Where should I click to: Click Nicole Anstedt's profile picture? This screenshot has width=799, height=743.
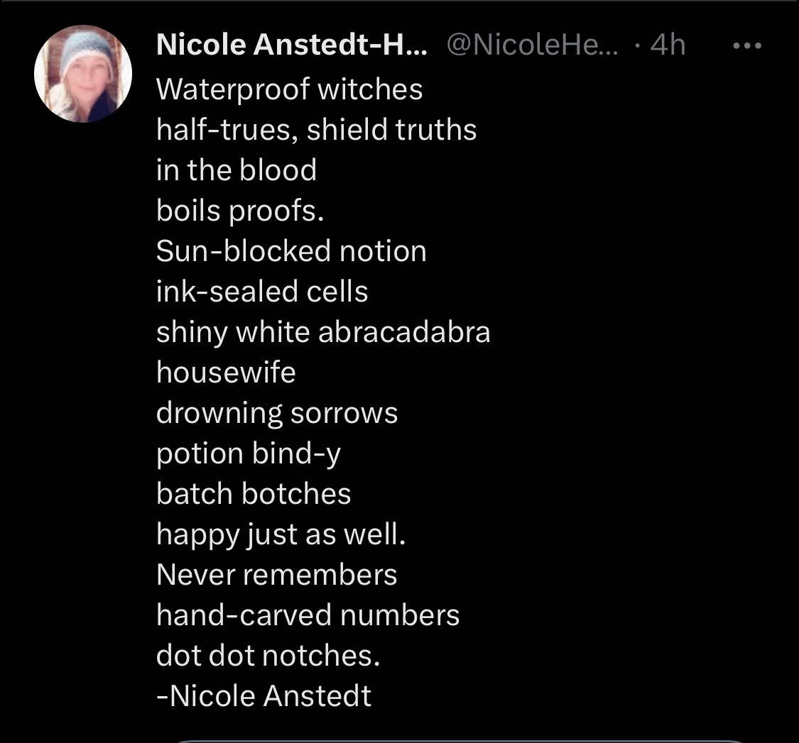(83, 74)
